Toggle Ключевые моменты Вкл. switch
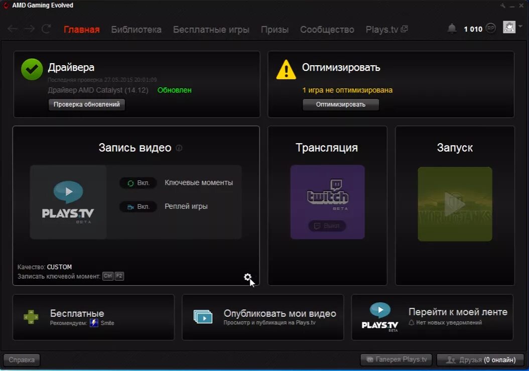Viewport: 529px width, 371px height. pos(138,183)
